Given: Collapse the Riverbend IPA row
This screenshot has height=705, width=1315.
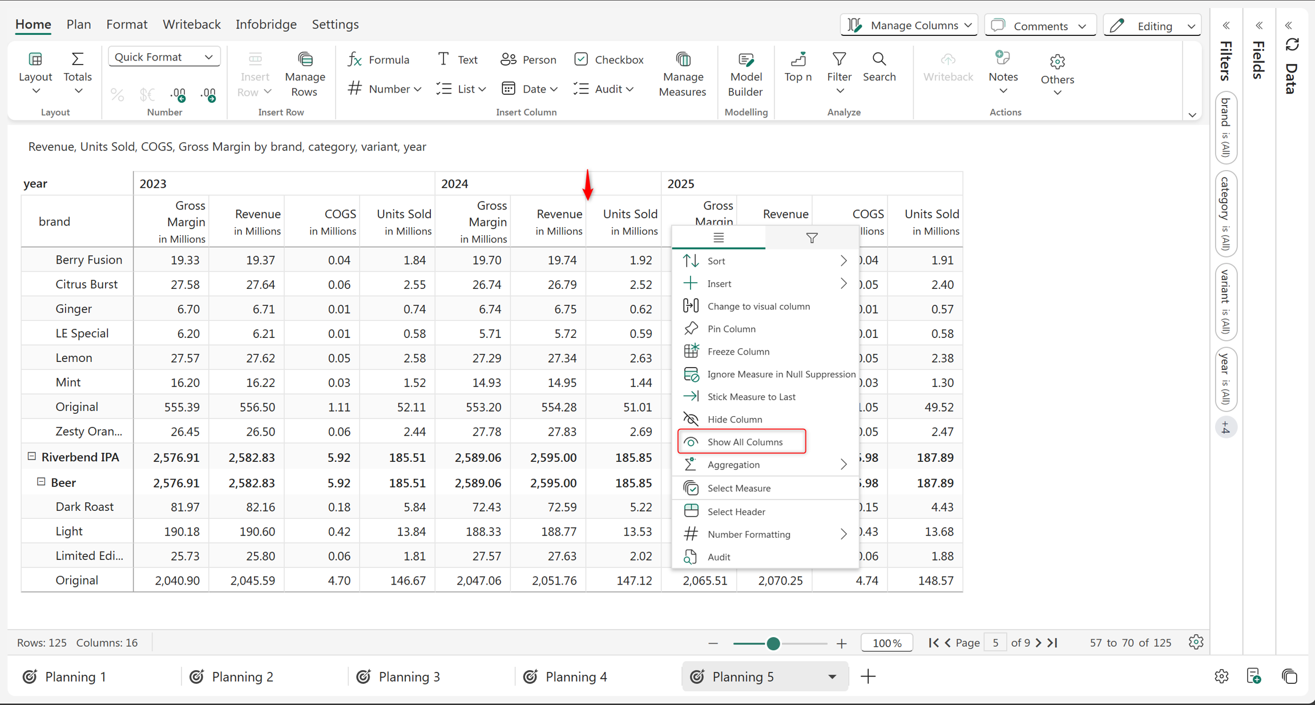Looking at the screenshot, I should [32, 456].
